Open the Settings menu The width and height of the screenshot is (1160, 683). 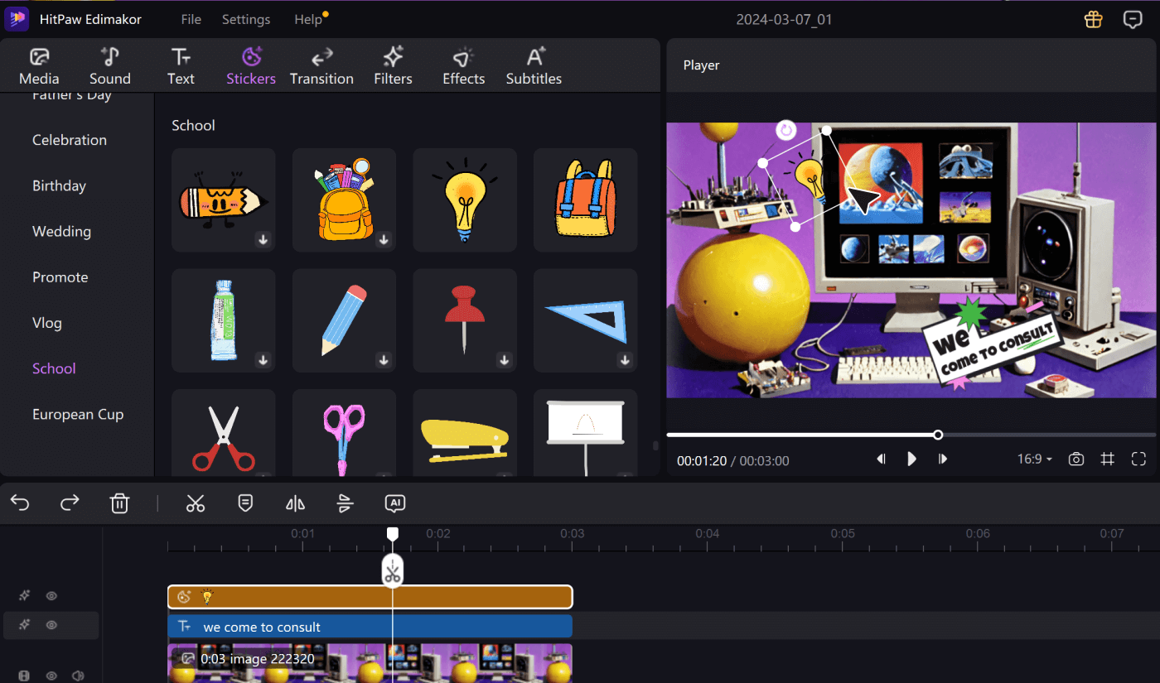(x=246, y=19)
